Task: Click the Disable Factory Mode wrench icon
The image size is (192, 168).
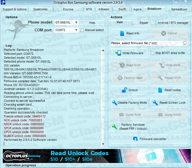Action: coord(115,103)
